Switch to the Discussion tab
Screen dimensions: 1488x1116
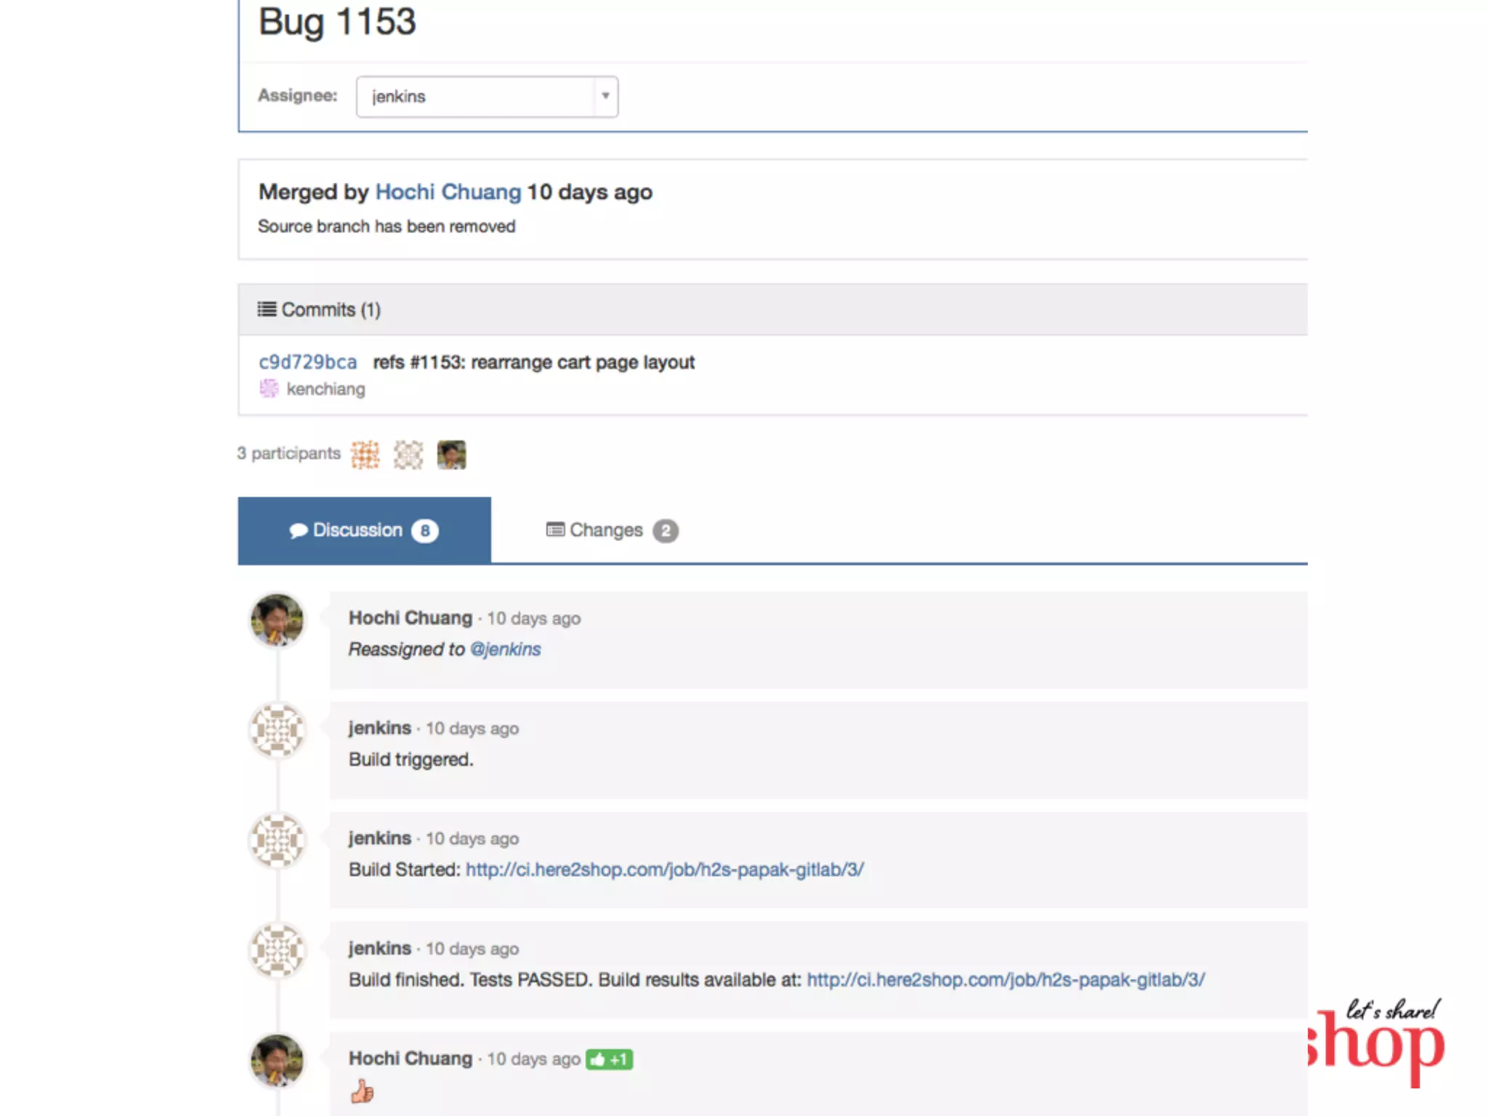pyautogui.click(x=357, y=530)
